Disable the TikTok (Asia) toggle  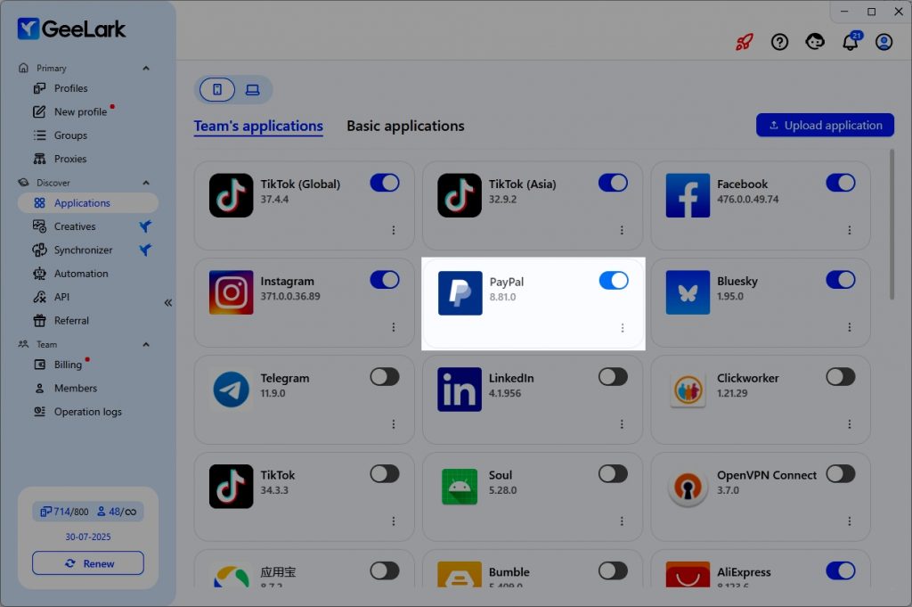click(613, 183)
